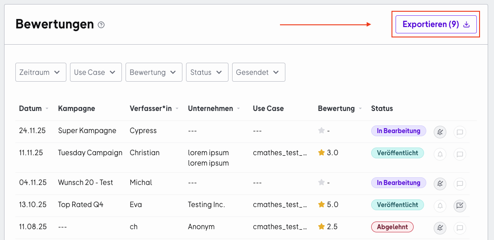
Task: Open help icon next to Bewertungen
Action: tap(101, 25)
